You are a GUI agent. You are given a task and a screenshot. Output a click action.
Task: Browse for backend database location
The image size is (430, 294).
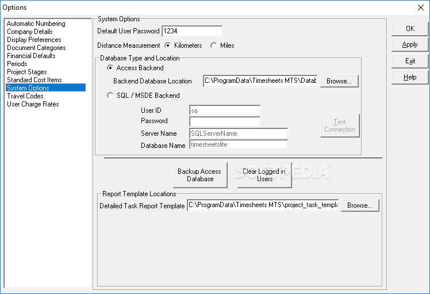(x=339, y=81)
